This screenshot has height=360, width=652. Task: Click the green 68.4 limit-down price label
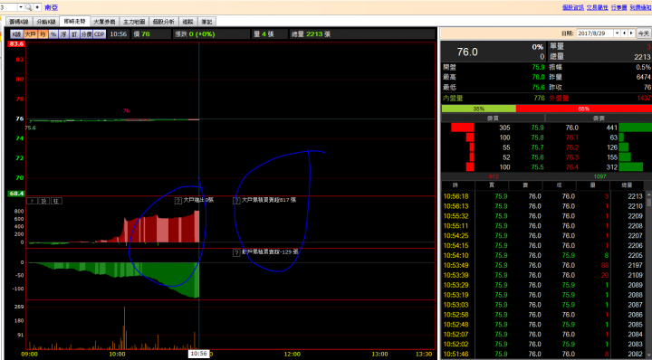tap(16, 194)
